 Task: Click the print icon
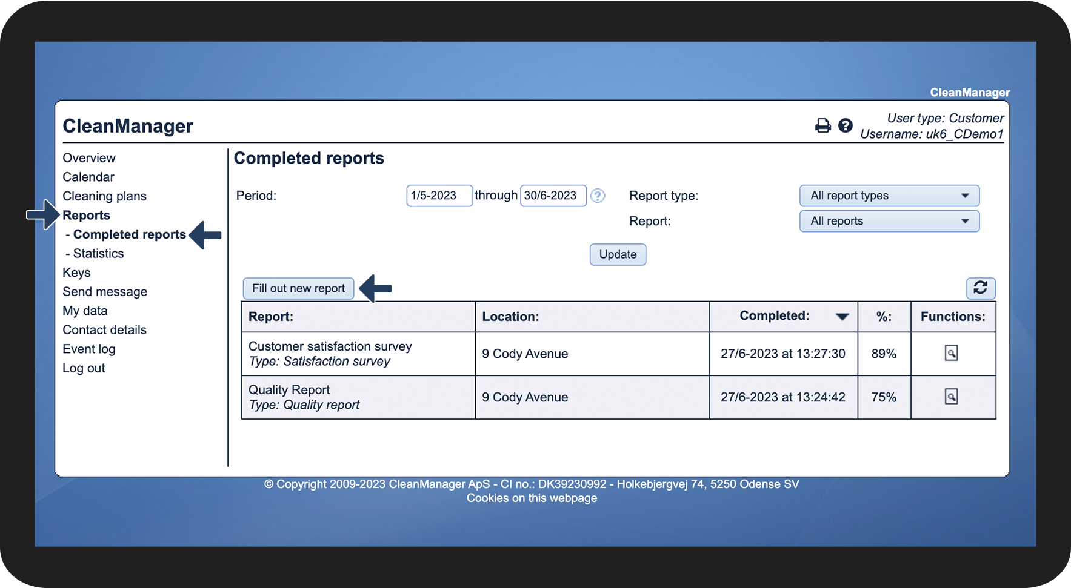pos(822,125)
